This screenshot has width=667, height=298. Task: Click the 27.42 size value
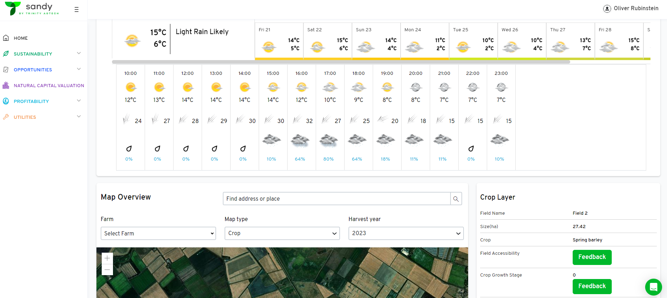click(579, 227)
